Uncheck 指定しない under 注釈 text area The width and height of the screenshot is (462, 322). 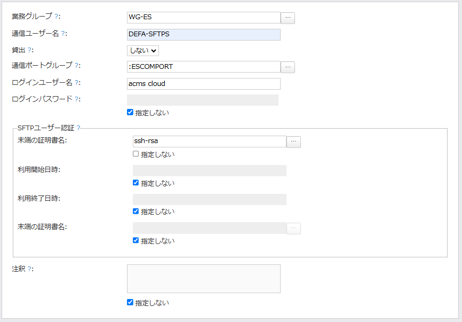tap(130, 302)
